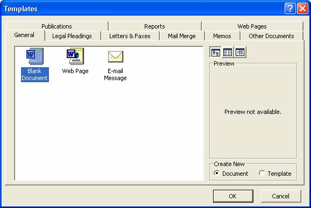Click the 'Web Page' label text
This screenshot has width=311, height=208.
coord(75,71)
